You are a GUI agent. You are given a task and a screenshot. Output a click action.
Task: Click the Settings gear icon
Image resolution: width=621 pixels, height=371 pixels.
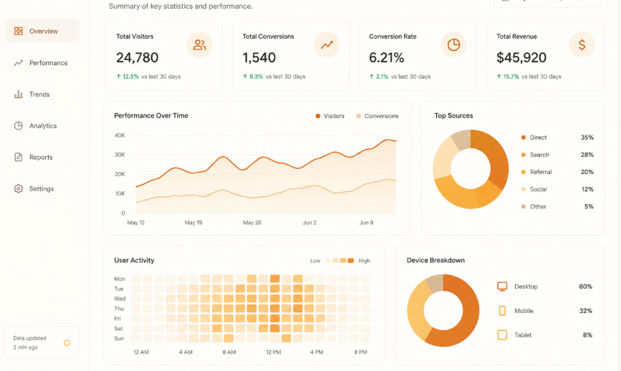click(18, 188)
